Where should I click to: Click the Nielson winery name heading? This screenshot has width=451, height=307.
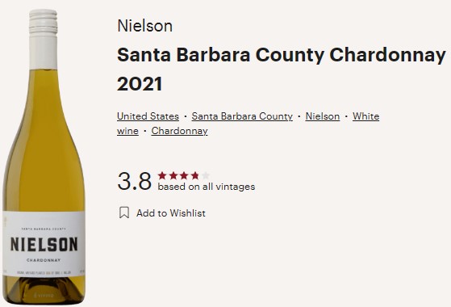145,26
